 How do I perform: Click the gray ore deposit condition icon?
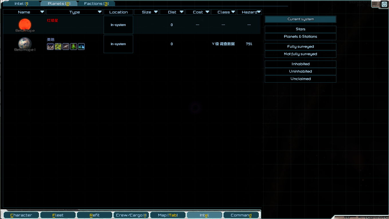click(66, 47)
